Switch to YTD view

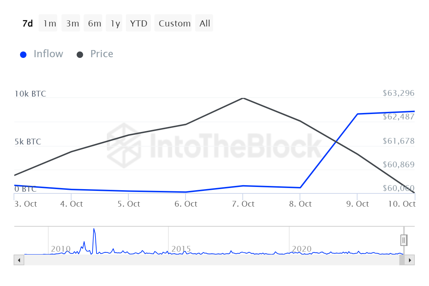[x=138, y=24]
